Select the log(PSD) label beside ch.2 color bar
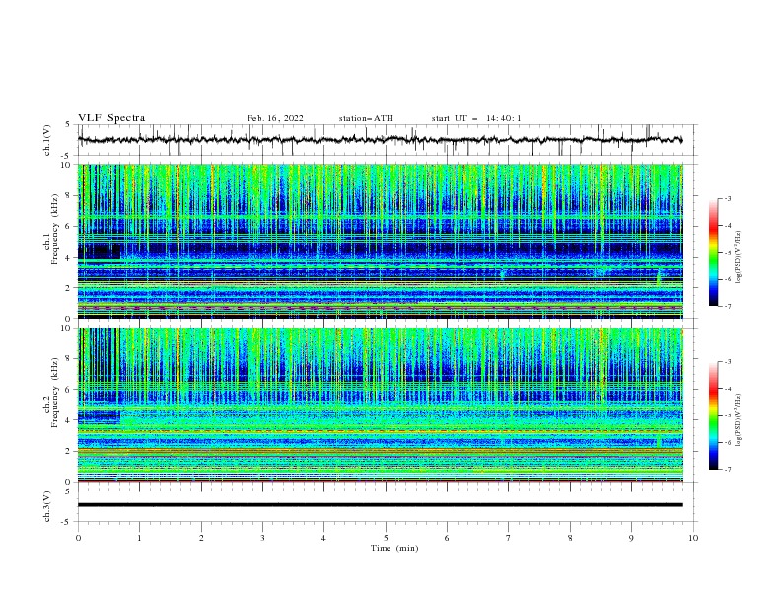Screen dimensions: 781x604 (739, 419)
